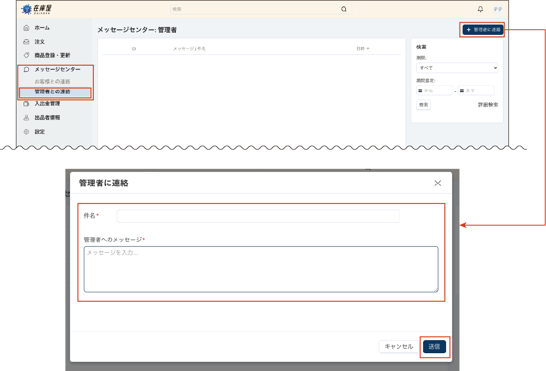This screenshot has width=546, height=371.
Task: Click the 管理者へのメッセージ text area
Action: (x=261, y=267)
